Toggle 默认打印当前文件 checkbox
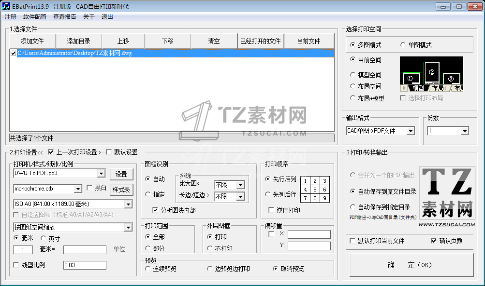Image resolution: width=485 pixels, height=286 pixels. [353, 240]
